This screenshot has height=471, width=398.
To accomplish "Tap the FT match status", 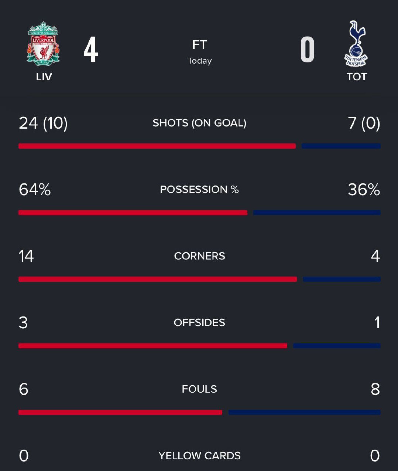I will [x=199, y=45].
